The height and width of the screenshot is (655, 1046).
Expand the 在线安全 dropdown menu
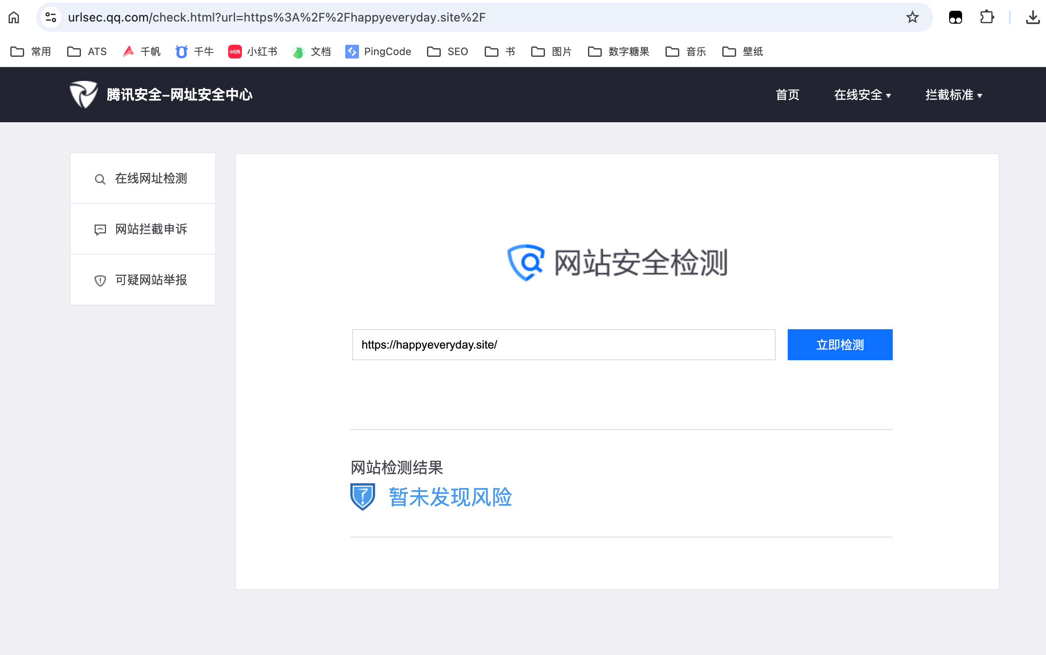tap(862, 95)
